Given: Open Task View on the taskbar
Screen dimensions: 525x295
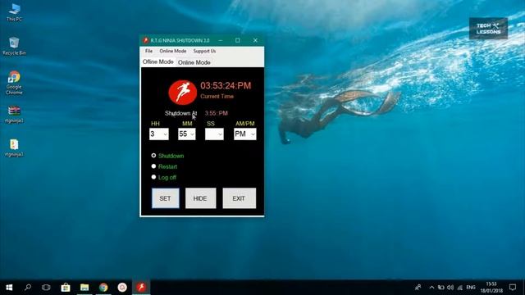Looking at the screenshot, I should 46,288.
